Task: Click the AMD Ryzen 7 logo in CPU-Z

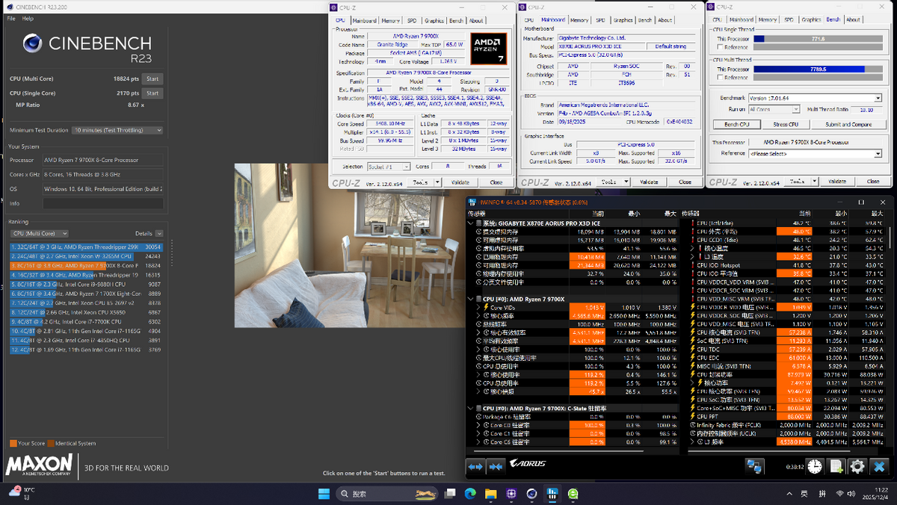Action: (489, 48)
